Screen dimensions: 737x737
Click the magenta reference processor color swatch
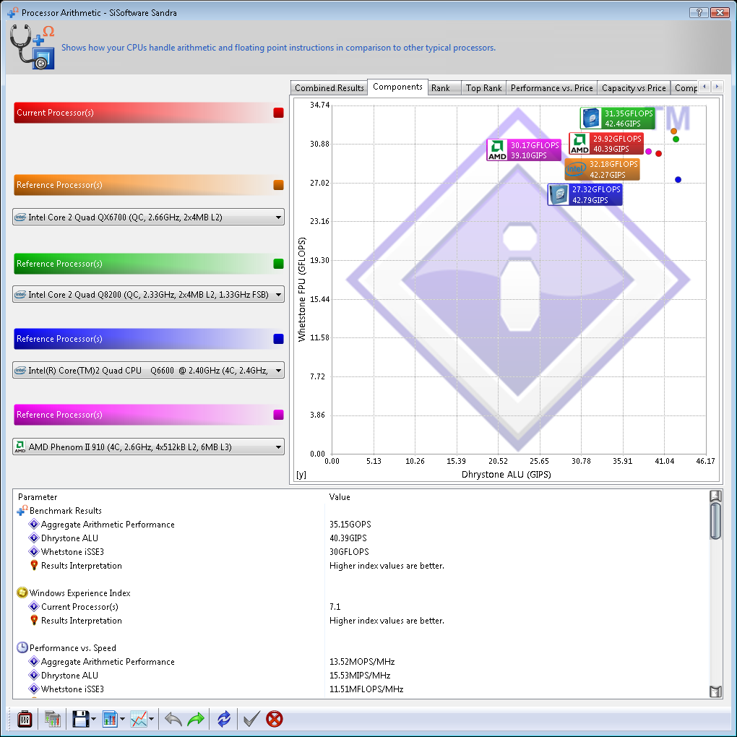coord(278,415)
